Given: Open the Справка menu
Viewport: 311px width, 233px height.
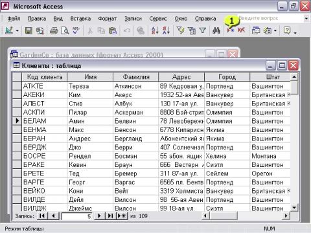Looking at the screenshot, I should 205,19.
